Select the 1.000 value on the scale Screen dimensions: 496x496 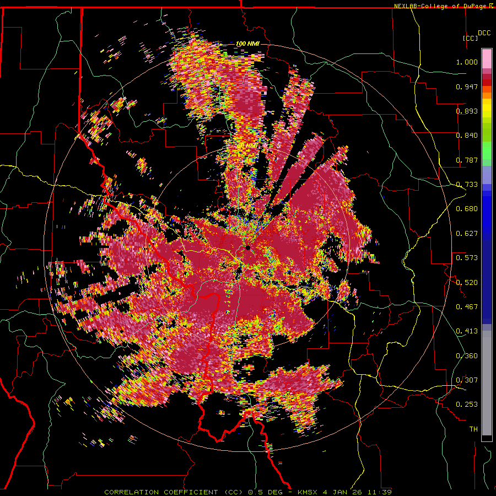coord(467,62)
